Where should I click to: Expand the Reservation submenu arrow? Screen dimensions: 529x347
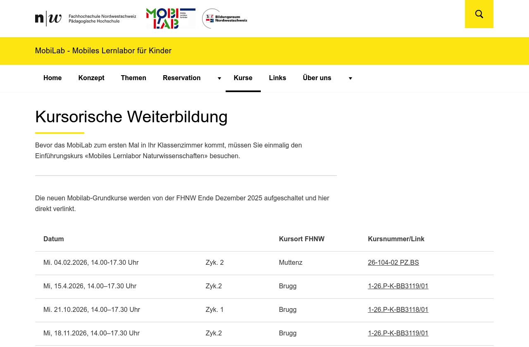pos(219,78)
